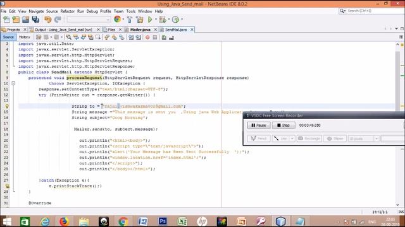Click the green Run Project icon
Viewport: 405px width, 227px height.
(150, 20)
